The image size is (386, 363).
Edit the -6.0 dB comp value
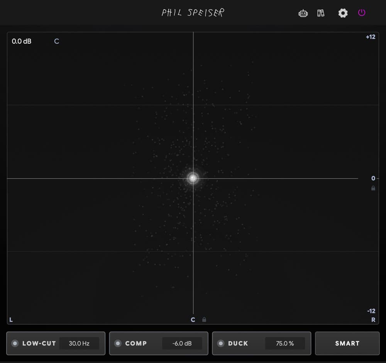(x=182, y=343)
